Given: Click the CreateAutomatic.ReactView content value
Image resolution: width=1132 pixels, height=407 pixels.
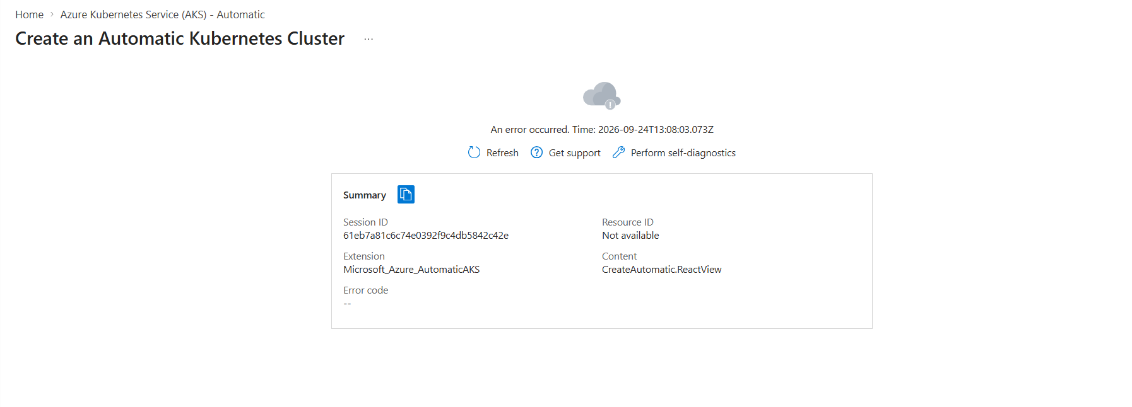Looking at the screenshot, I should (x=661, y=270).
